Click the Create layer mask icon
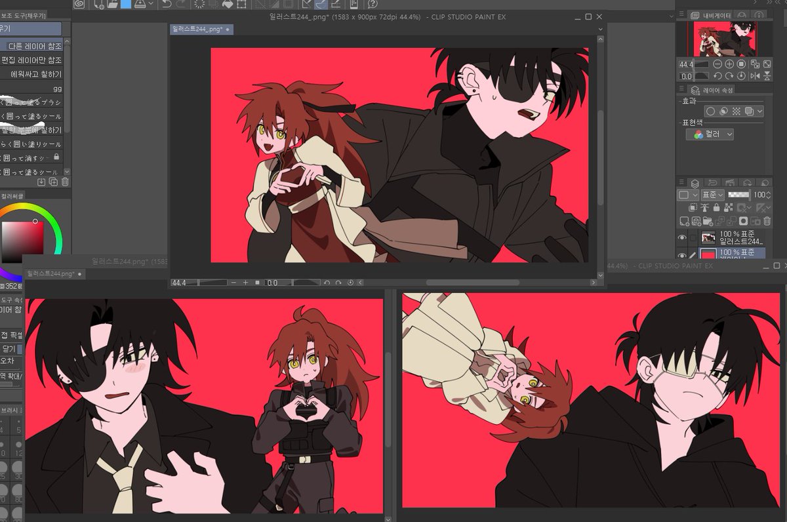This screenshot has height=522, width=787. (744, 221)
